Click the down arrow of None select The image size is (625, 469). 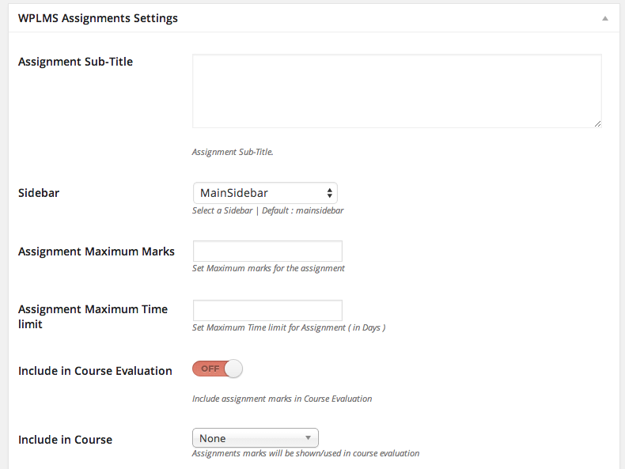coord(308,438)
